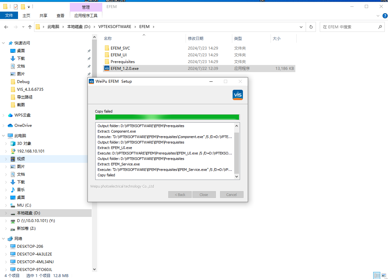Open the address bar history dropdown
Viewport: 388px width, 279px height.
point(301,27)
